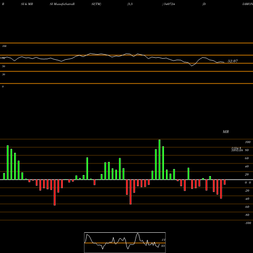Click the tallest green MR histogram bar
253x253 pixels.
[x=159, y=159]
